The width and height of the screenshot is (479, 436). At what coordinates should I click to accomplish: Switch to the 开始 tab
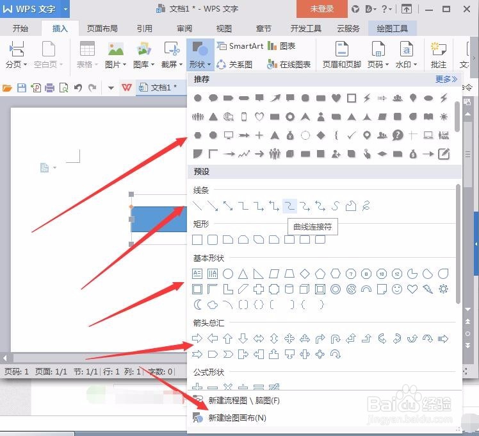20,29
